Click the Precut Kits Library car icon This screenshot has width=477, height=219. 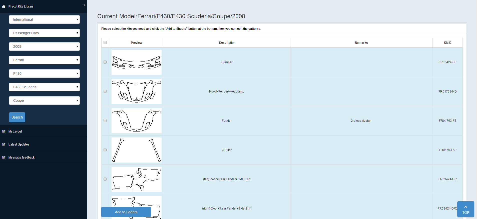pos(4,6)
